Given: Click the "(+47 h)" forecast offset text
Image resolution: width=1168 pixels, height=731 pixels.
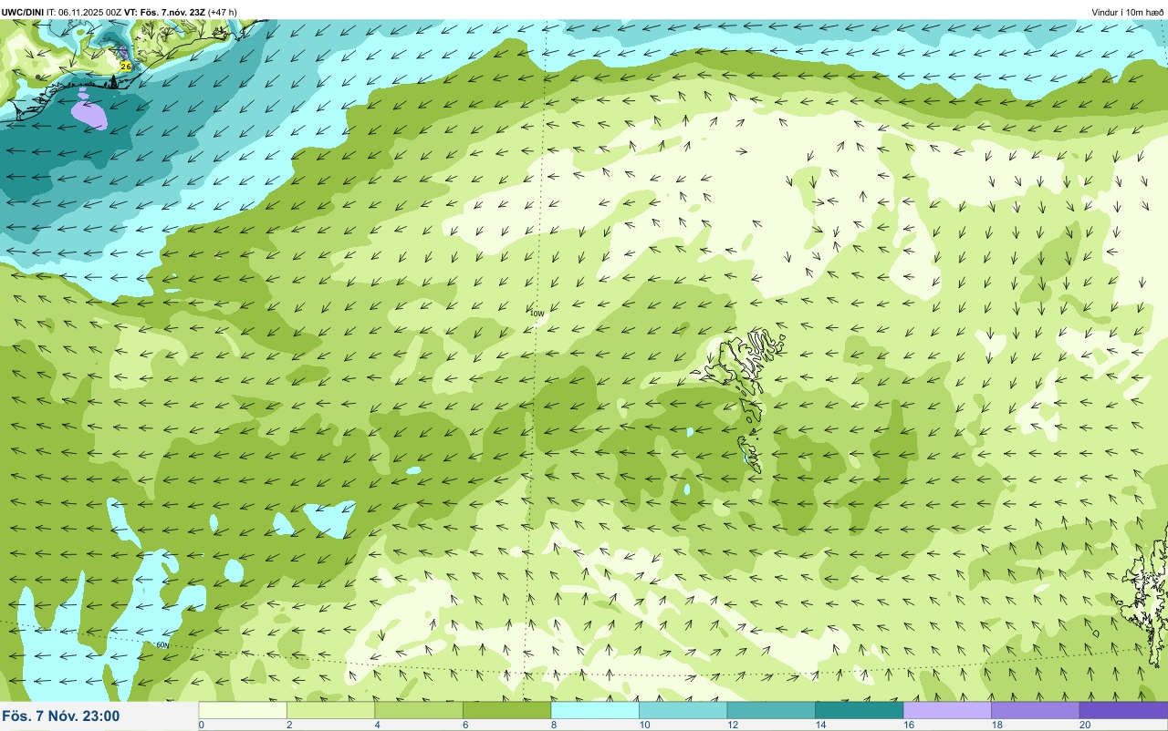Looking at the screenshot, I should [223, 12].
